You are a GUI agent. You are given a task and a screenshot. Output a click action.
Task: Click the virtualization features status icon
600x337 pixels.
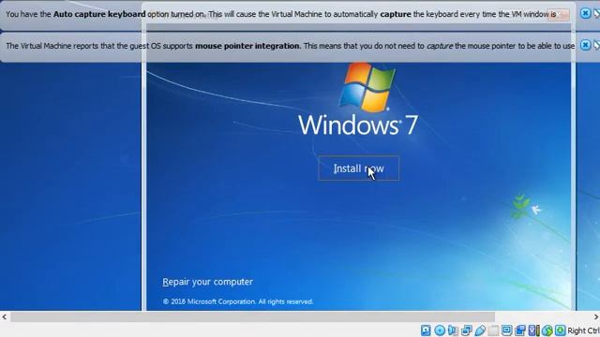pos(533,330)
